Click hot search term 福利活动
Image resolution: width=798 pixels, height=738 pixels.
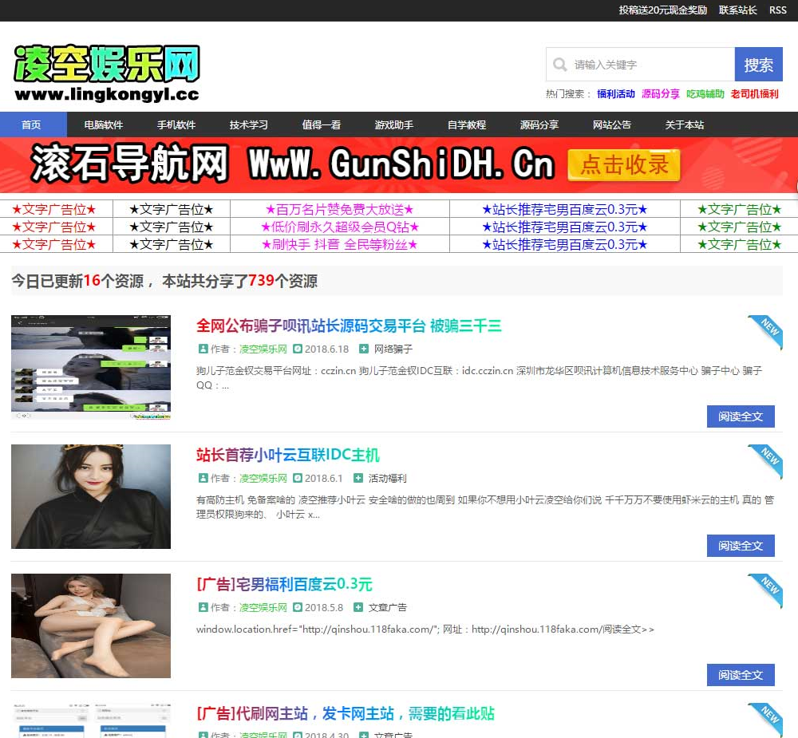tap(616, 93)
